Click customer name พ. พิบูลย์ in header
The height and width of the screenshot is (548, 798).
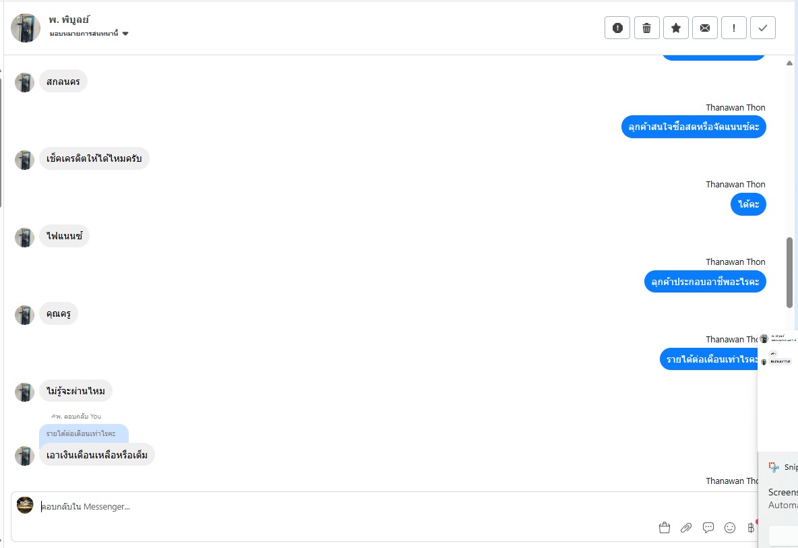pos(69,20)
